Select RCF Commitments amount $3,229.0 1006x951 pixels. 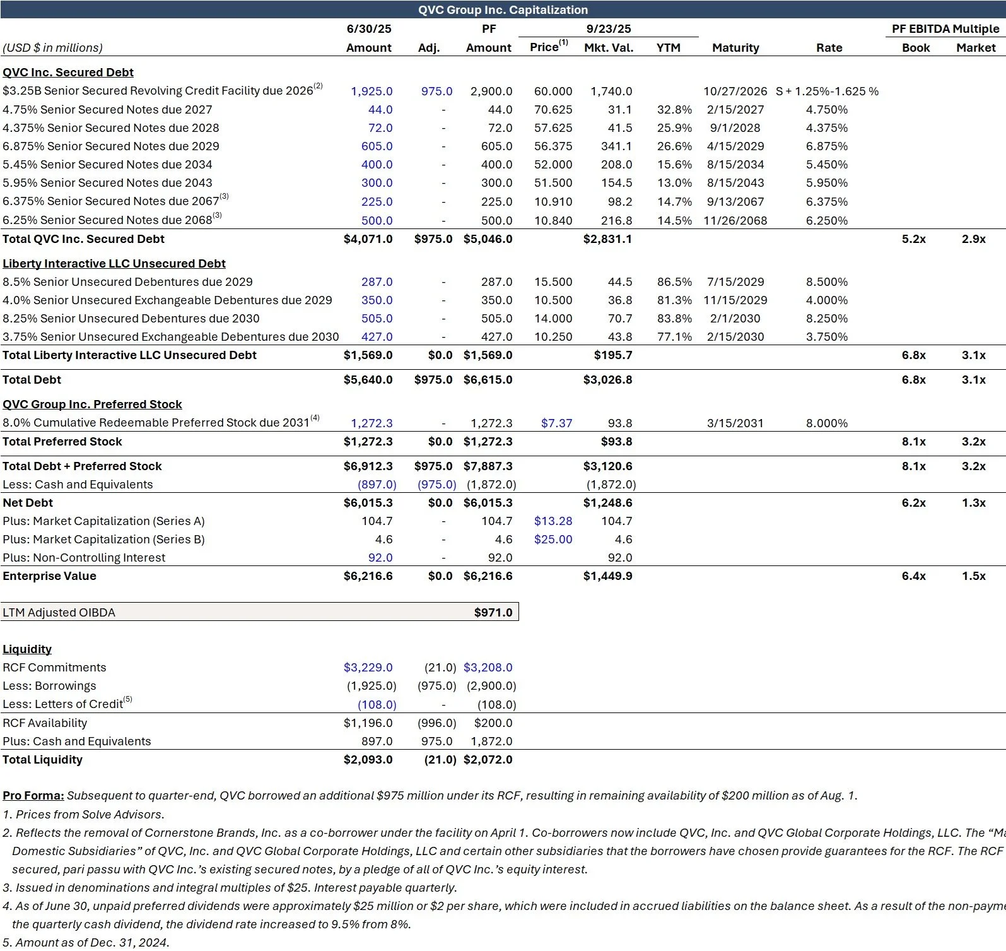click(x=368, y=667)
